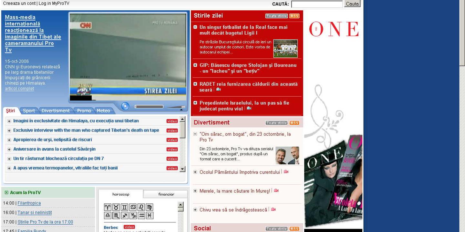Click video badge next to Exclusive interview
This screenshot has width=465, height=232.
point(172,130)
